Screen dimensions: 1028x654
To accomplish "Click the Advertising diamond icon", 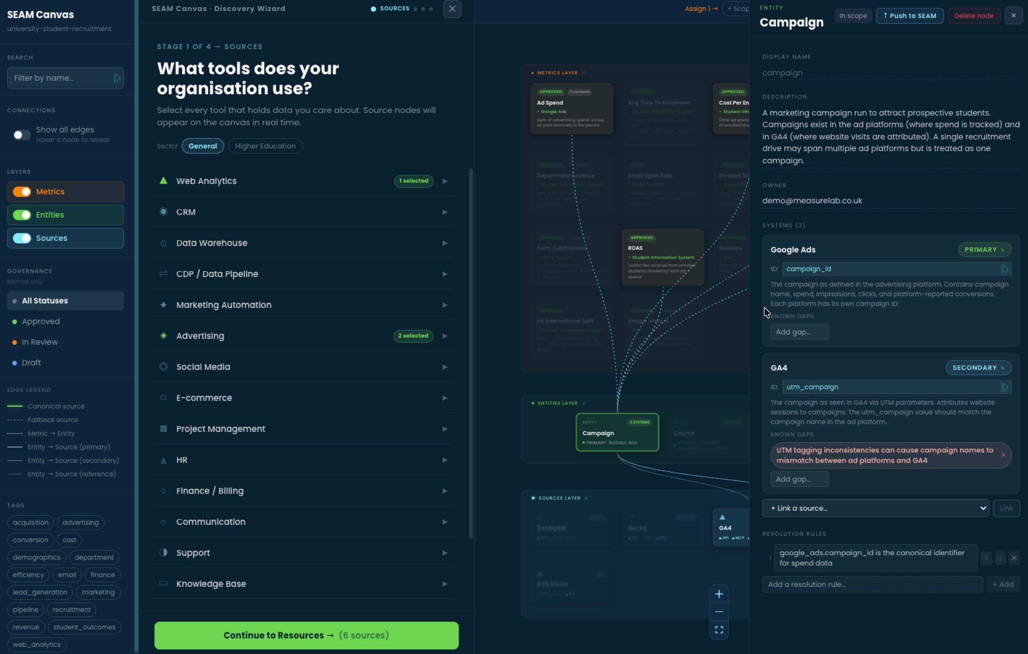I will 163,336.
